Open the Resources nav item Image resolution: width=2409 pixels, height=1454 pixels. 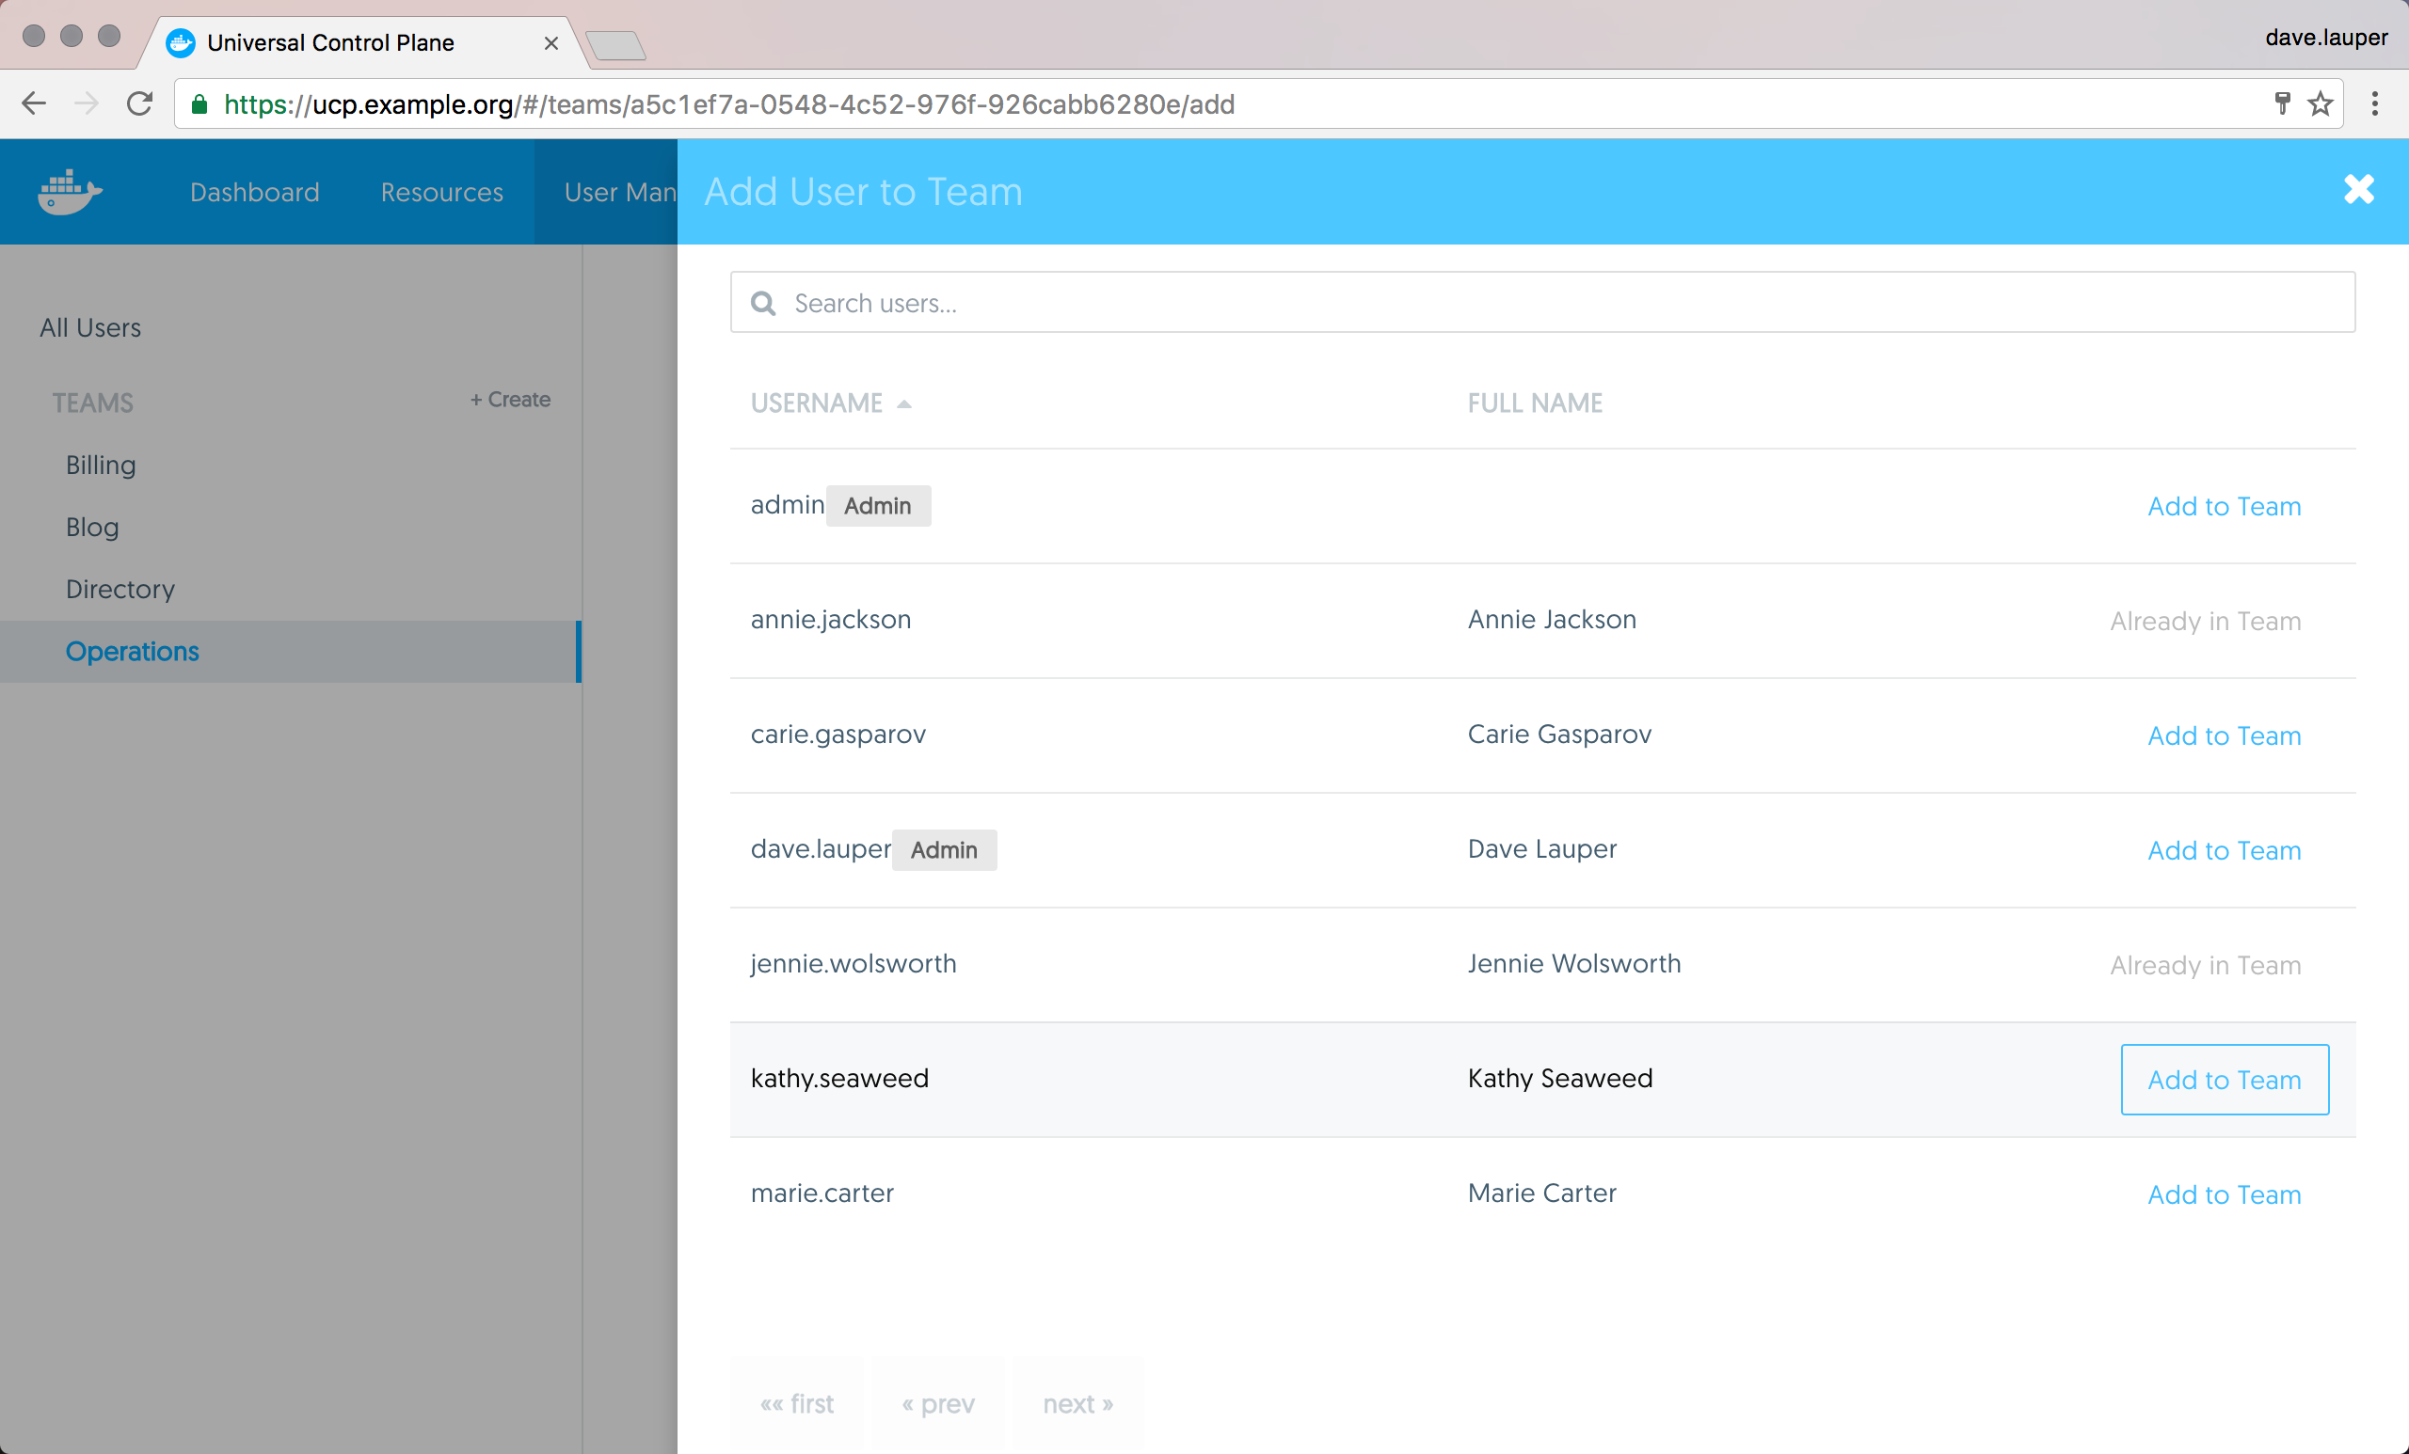tap(442, 193)
